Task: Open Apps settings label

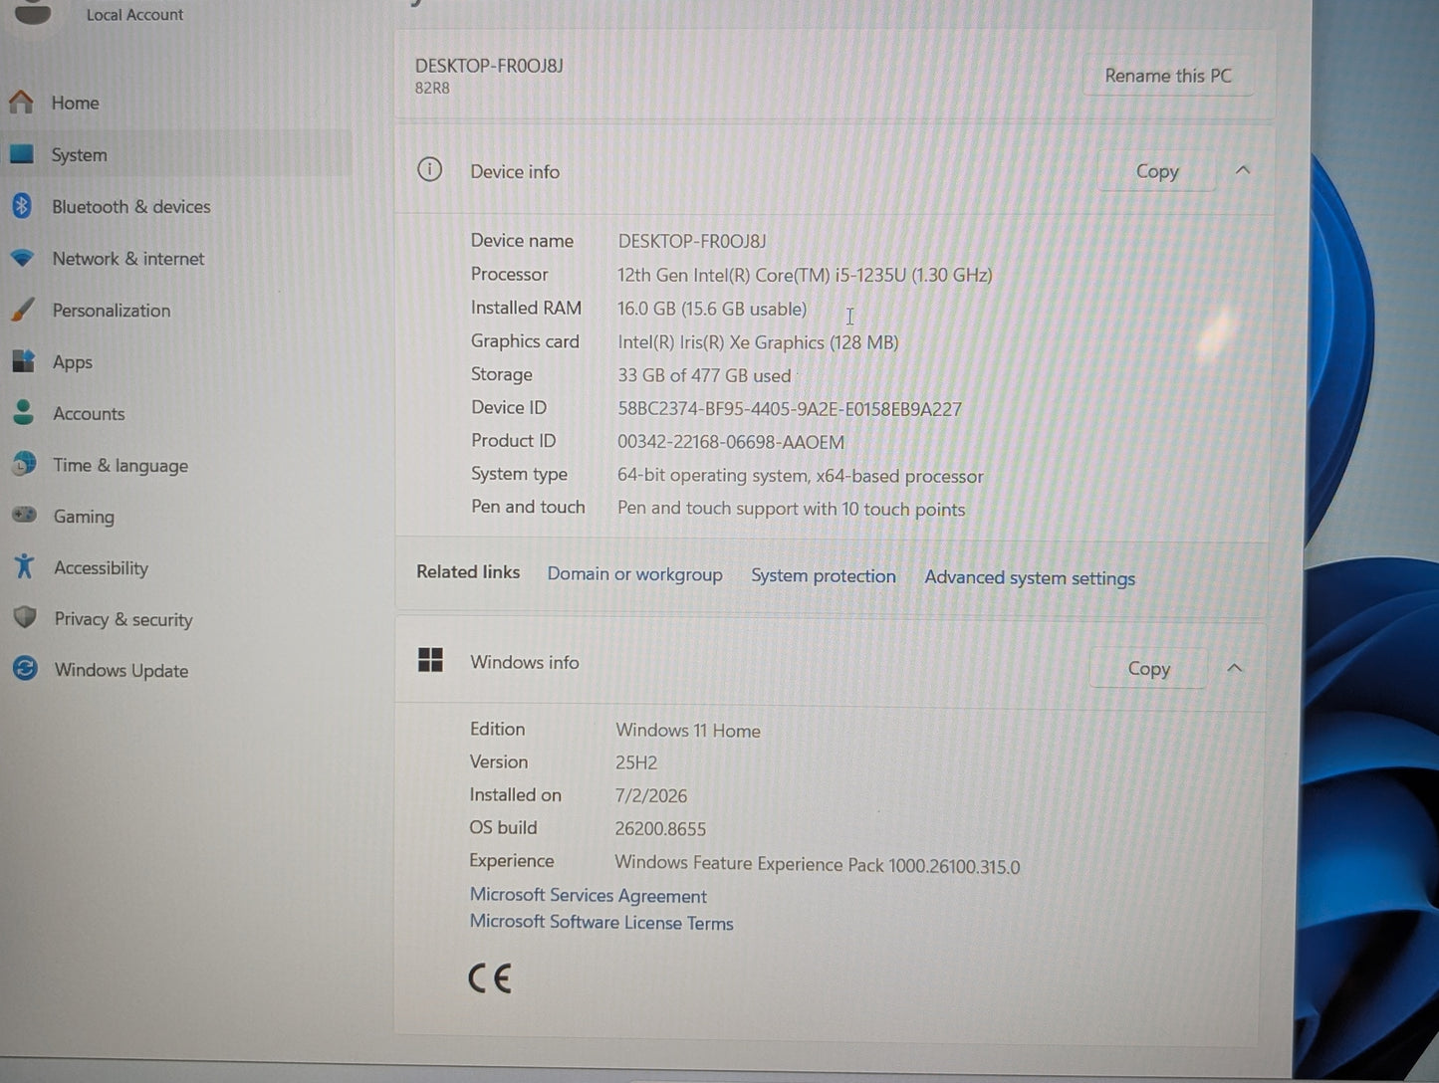Action: tap(73, 362)
